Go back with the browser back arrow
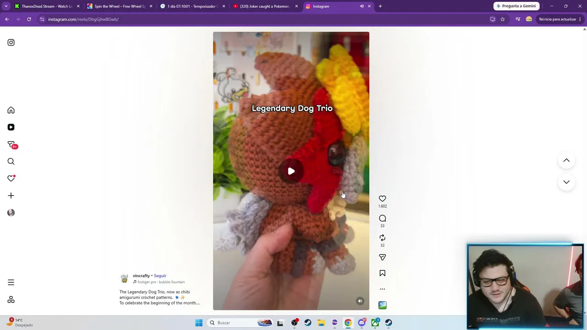The width and height of the screenshot is (587, 330). click(7, 19)
